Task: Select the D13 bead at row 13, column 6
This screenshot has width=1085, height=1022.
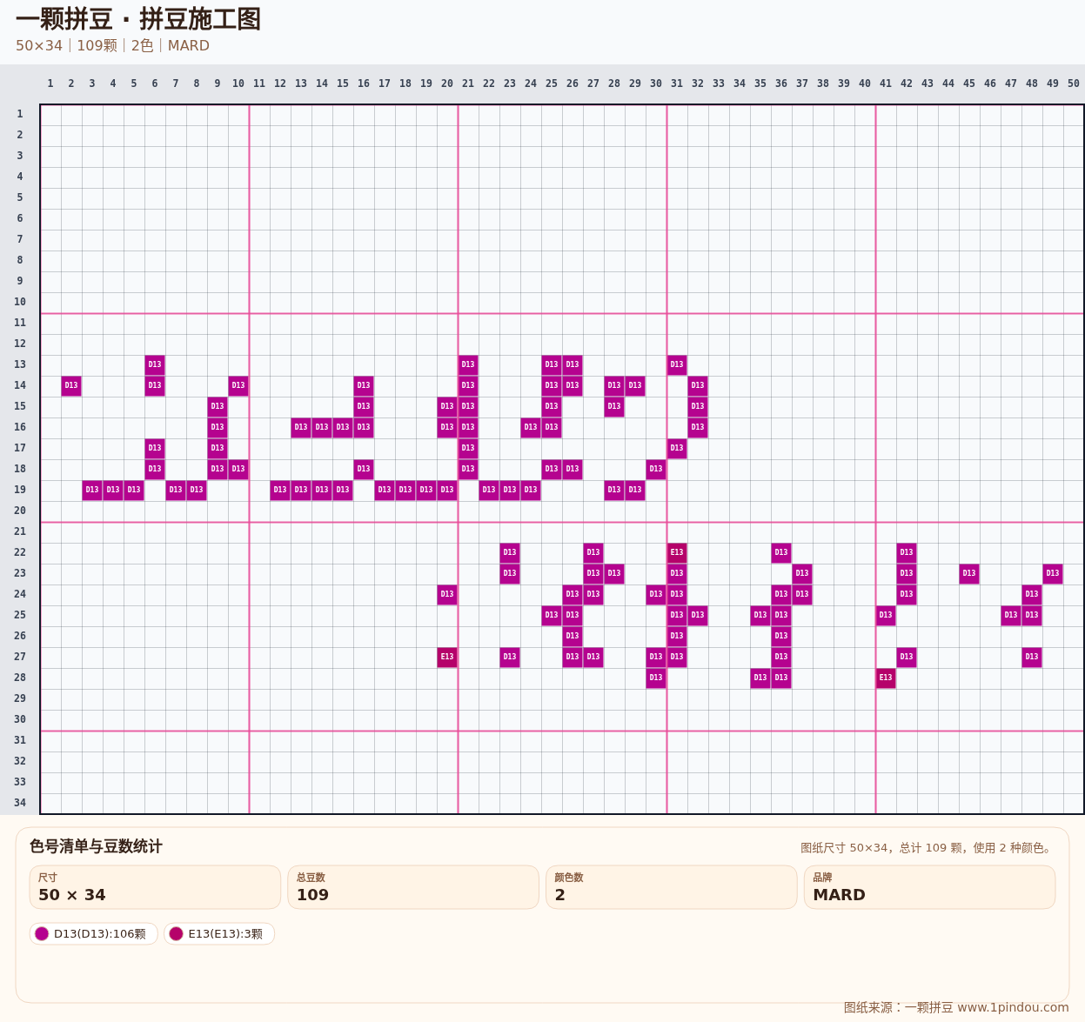Action: 155,364
